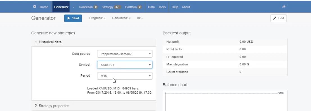This screenshot has width=311, height=111.
Task: Open the Home page
Action: (44, 7)
